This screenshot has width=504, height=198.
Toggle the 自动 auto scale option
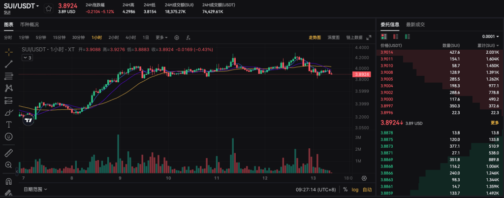click(x=367, y=189)
